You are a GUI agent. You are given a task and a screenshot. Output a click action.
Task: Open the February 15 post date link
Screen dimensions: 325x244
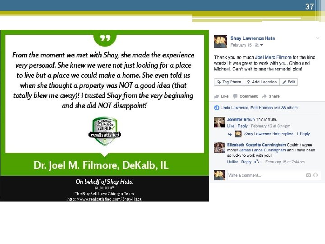point(241,45)
